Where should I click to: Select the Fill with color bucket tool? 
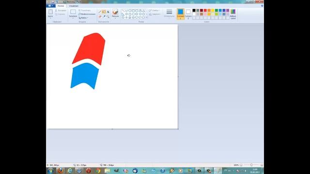[x=104, y=12]
